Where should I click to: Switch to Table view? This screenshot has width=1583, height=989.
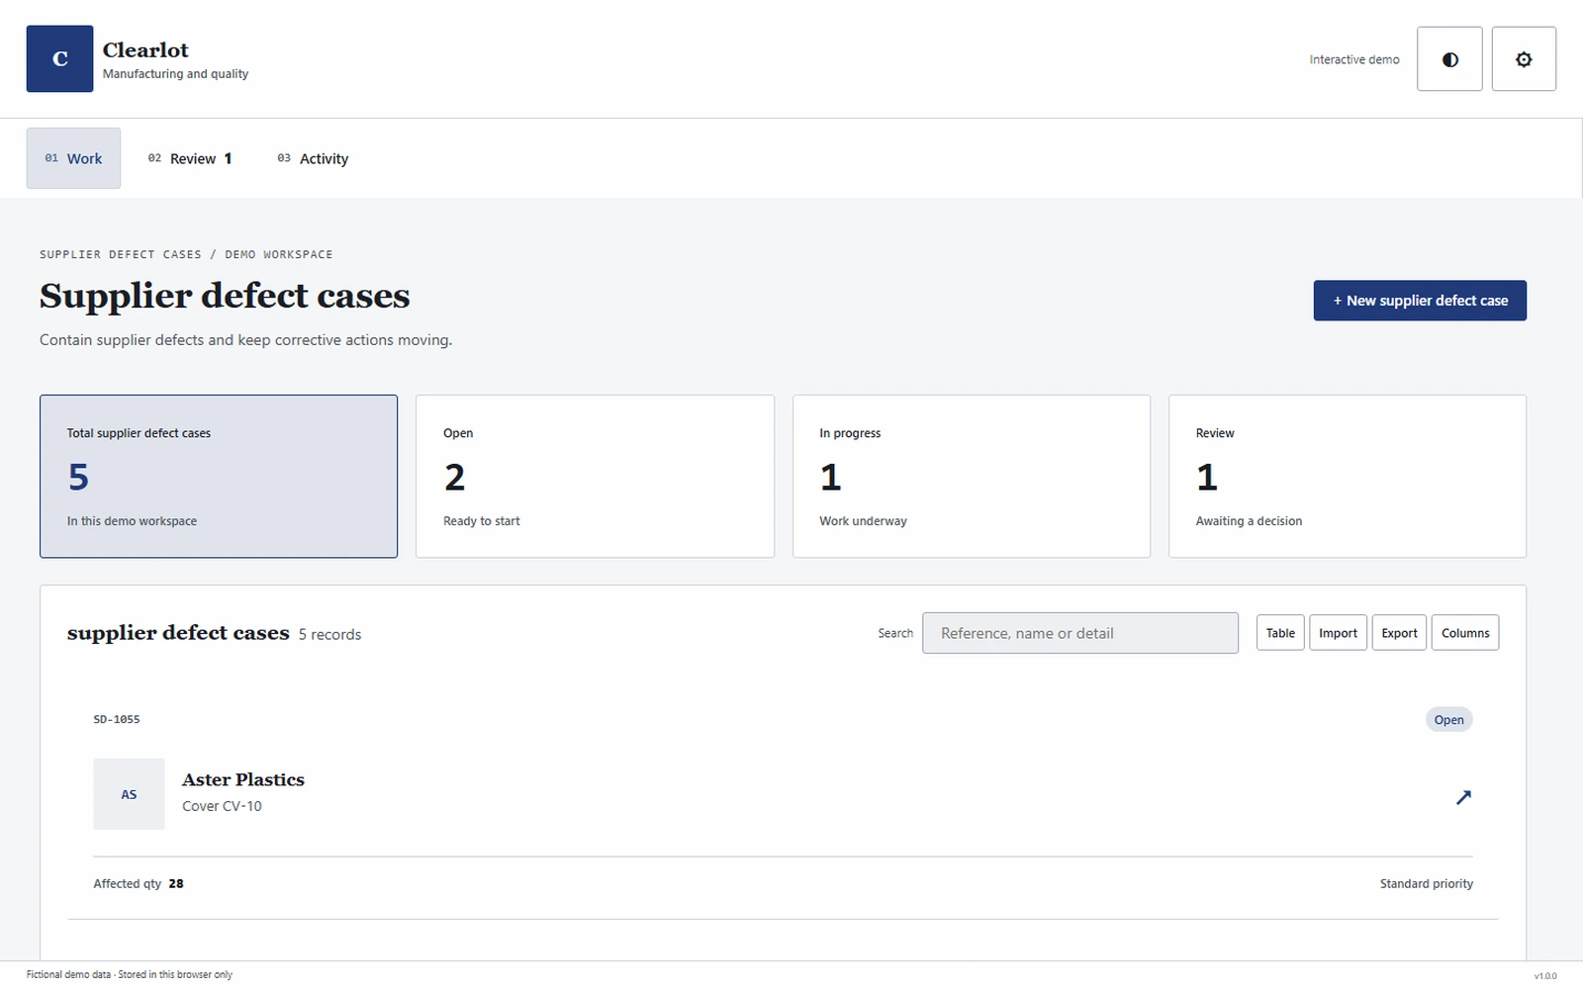1280,633
